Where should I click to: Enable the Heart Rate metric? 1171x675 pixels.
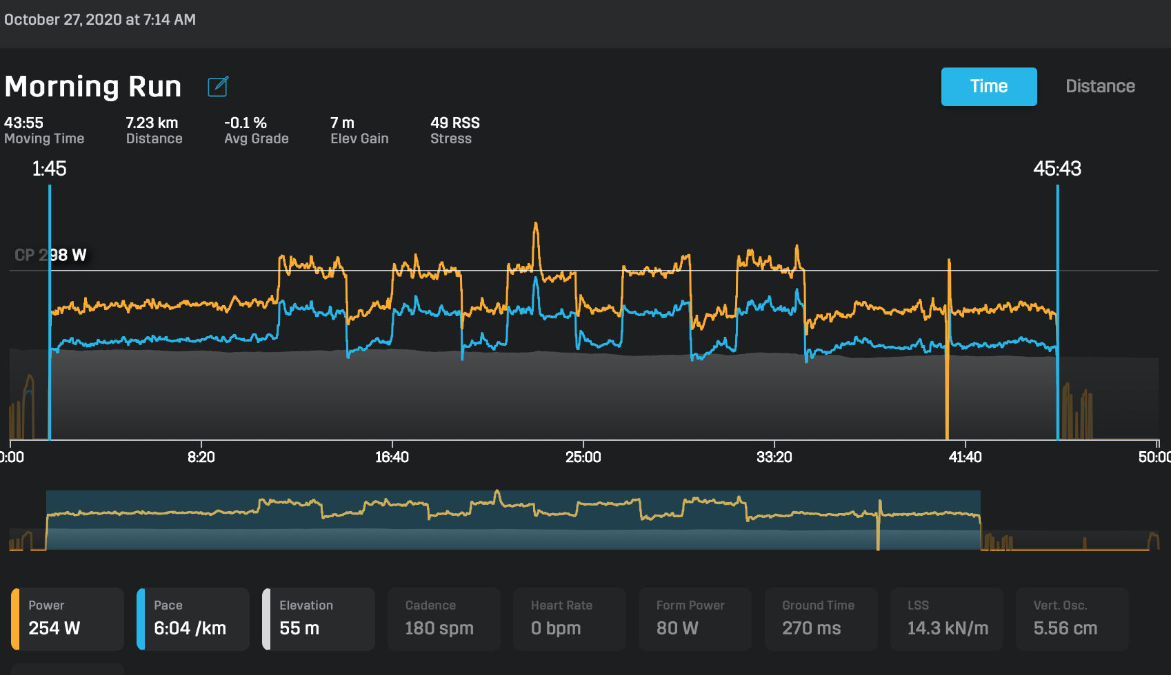click(570, 619)
